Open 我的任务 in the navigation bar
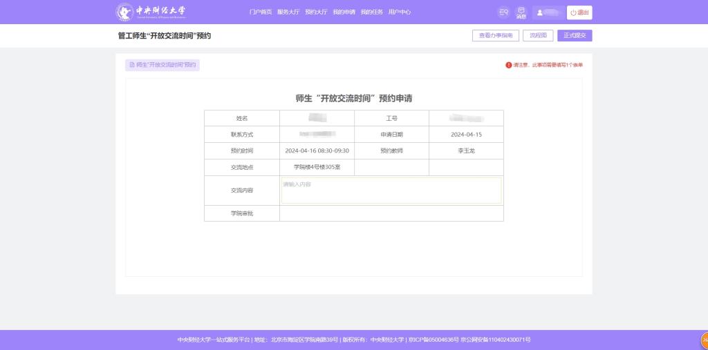The width and height of the screenshot is (708, 350). coord(371,12)
